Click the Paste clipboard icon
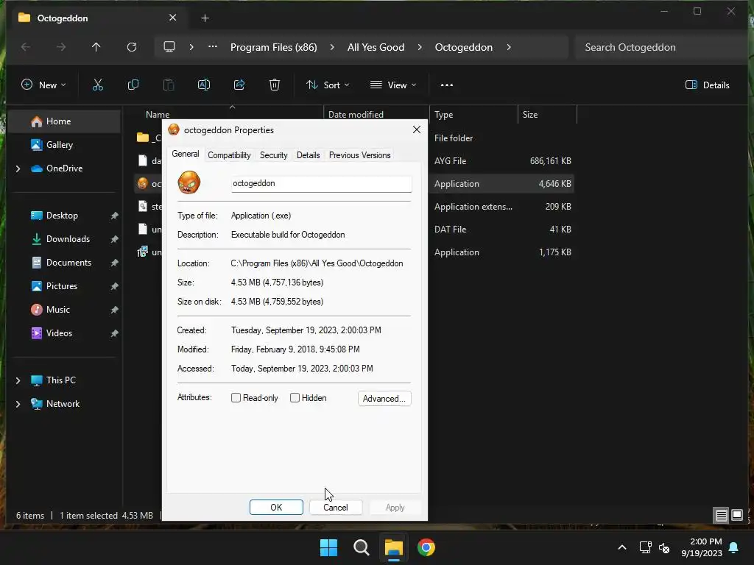The width and height of the screenshot is (754, 565). 169,85
